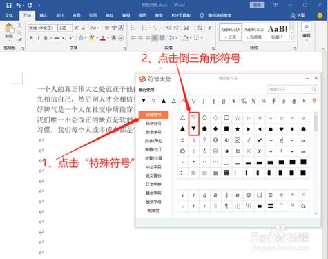Click the Paste clipboard icon

pos(9,29)
